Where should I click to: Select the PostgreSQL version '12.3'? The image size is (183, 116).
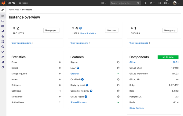(176, 97)
